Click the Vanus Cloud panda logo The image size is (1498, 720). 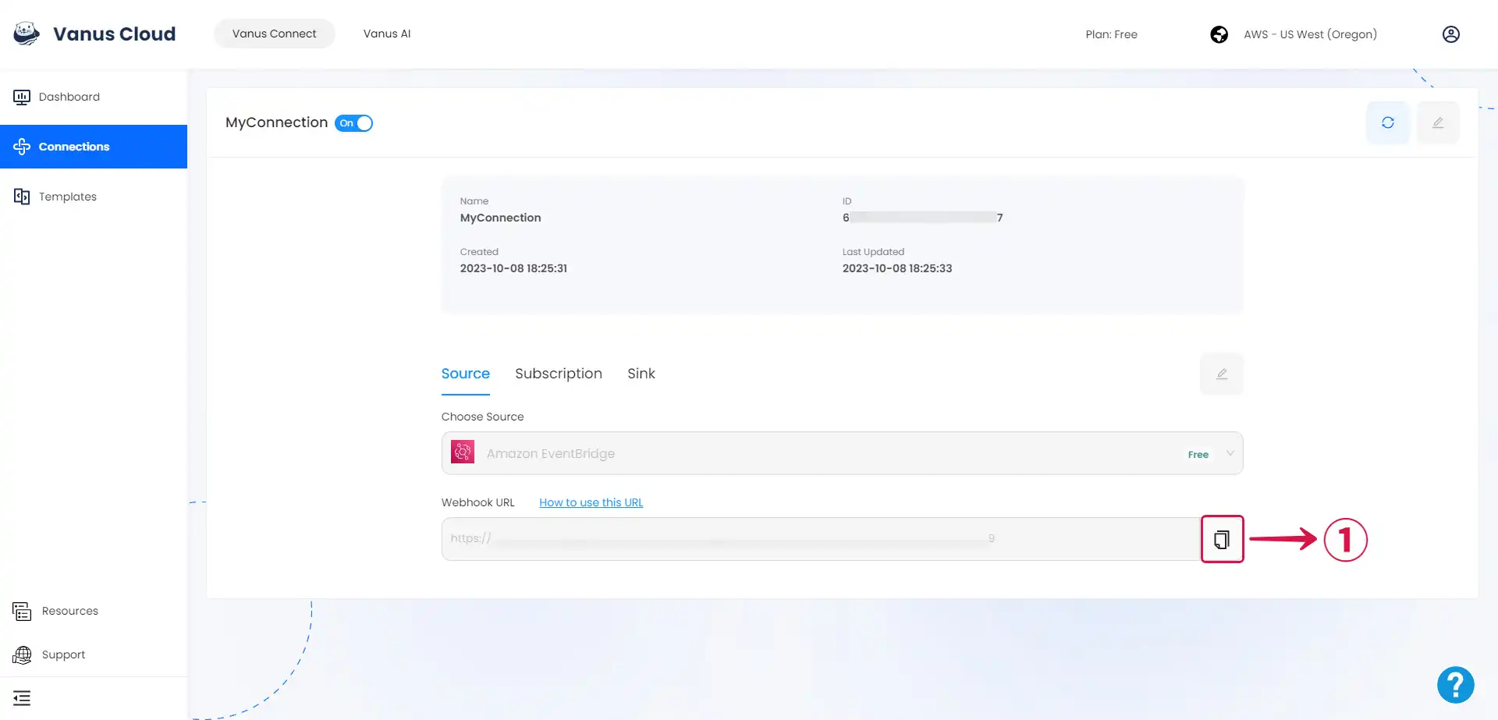26,33
